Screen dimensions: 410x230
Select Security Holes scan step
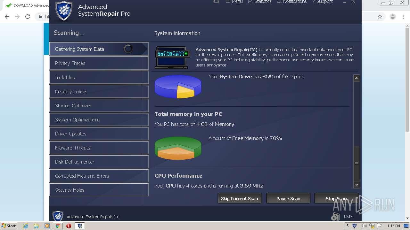(99, 190)
